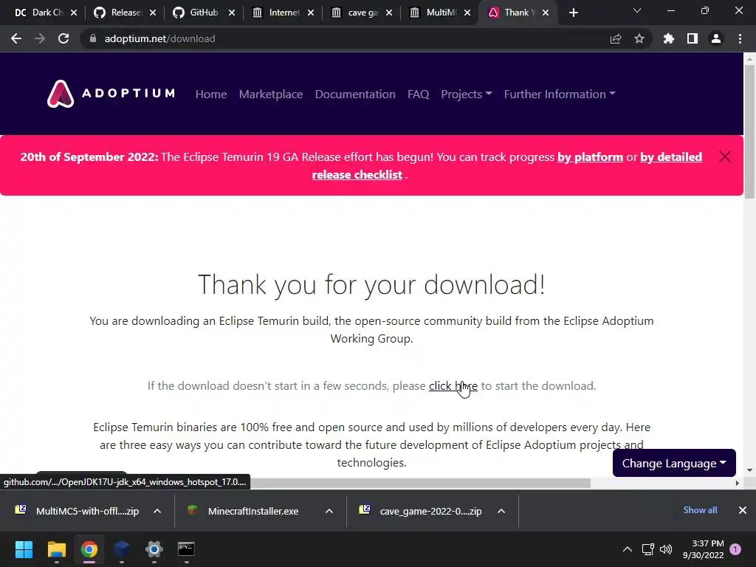The width and height of the screenshot is (756, 567).
Task: Show hidden system tray icons
Action: click(x=628, y=549)
